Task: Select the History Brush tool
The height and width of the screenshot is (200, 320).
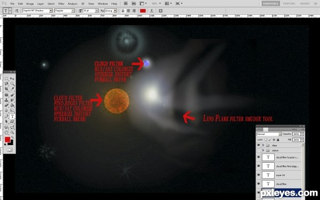Action: point(12,100)
